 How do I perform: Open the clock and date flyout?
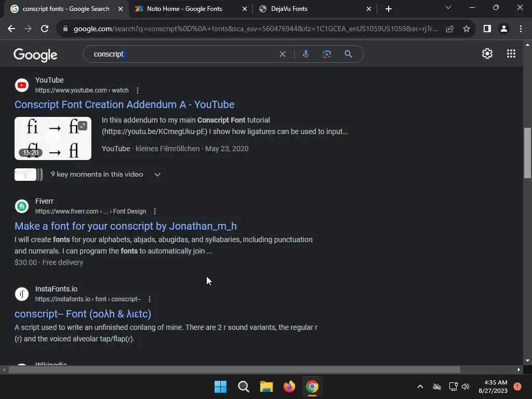[x=493, y=387]
